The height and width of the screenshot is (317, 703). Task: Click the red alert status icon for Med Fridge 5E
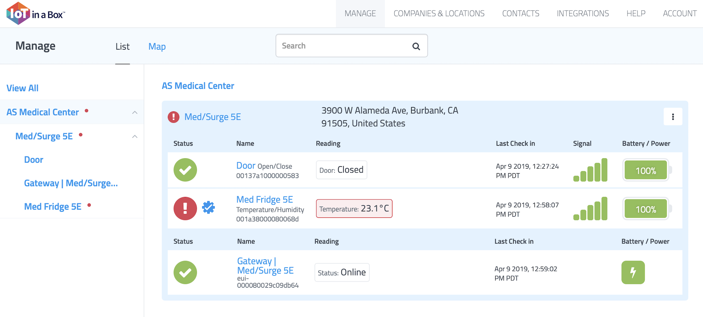[185, 208]
